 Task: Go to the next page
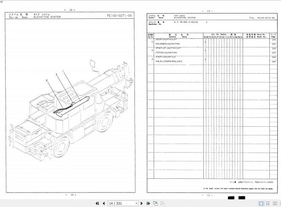click(x=142, y=203)
